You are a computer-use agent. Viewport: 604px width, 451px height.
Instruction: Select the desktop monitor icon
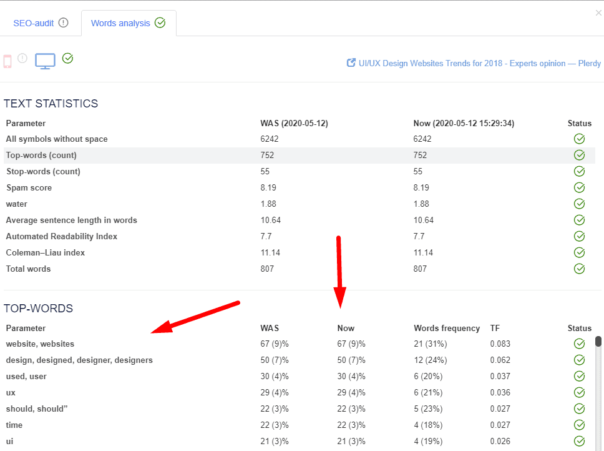coord(45,61)
